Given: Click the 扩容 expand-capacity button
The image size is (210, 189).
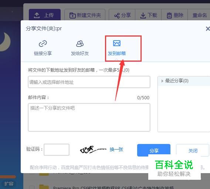Looking at the screenshot, I should point(9,184).
